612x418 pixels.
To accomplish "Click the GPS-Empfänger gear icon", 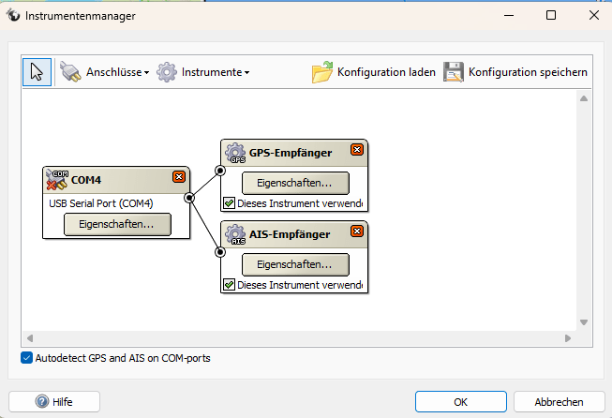I will point(234,152).
